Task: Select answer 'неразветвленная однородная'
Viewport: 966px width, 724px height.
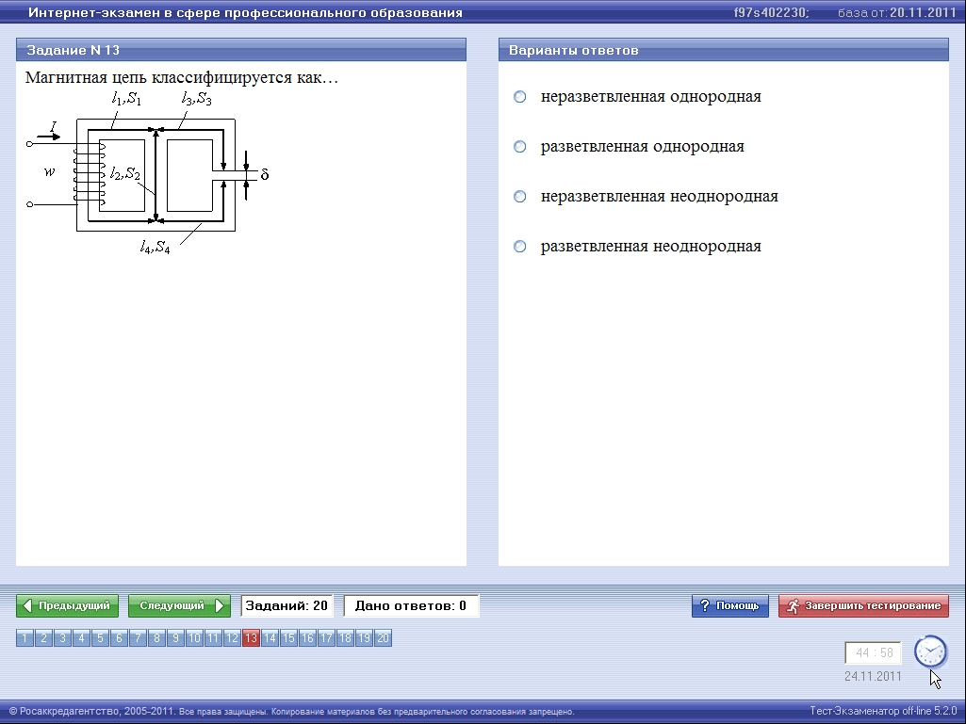Action: click(520, 97)
